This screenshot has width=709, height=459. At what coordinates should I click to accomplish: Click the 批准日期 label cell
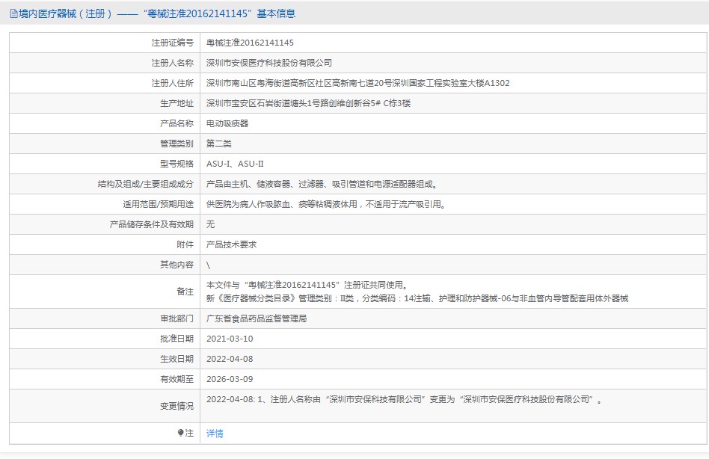[x=105, y=339]
